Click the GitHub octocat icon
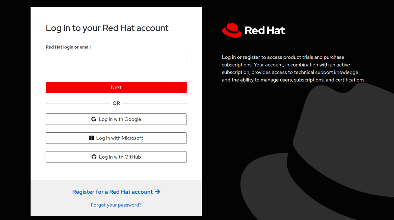 pos(93,157)
